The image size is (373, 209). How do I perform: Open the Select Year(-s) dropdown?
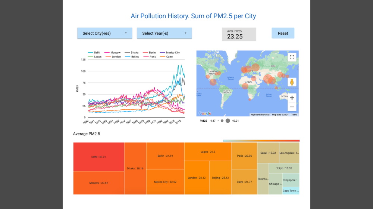164,33
